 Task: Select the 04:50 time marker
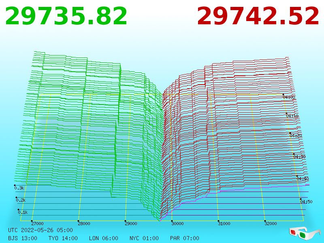coord(306,202)
